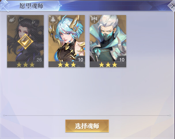Click the star rating under the masked man card
This screenshot has width=175, height=139.
click(x=108, y=65)
